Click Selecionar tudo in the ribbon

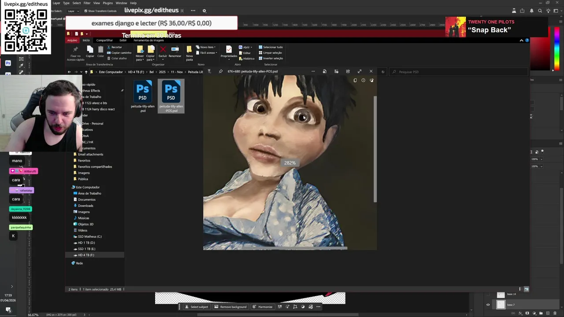[x=271, y=47]
